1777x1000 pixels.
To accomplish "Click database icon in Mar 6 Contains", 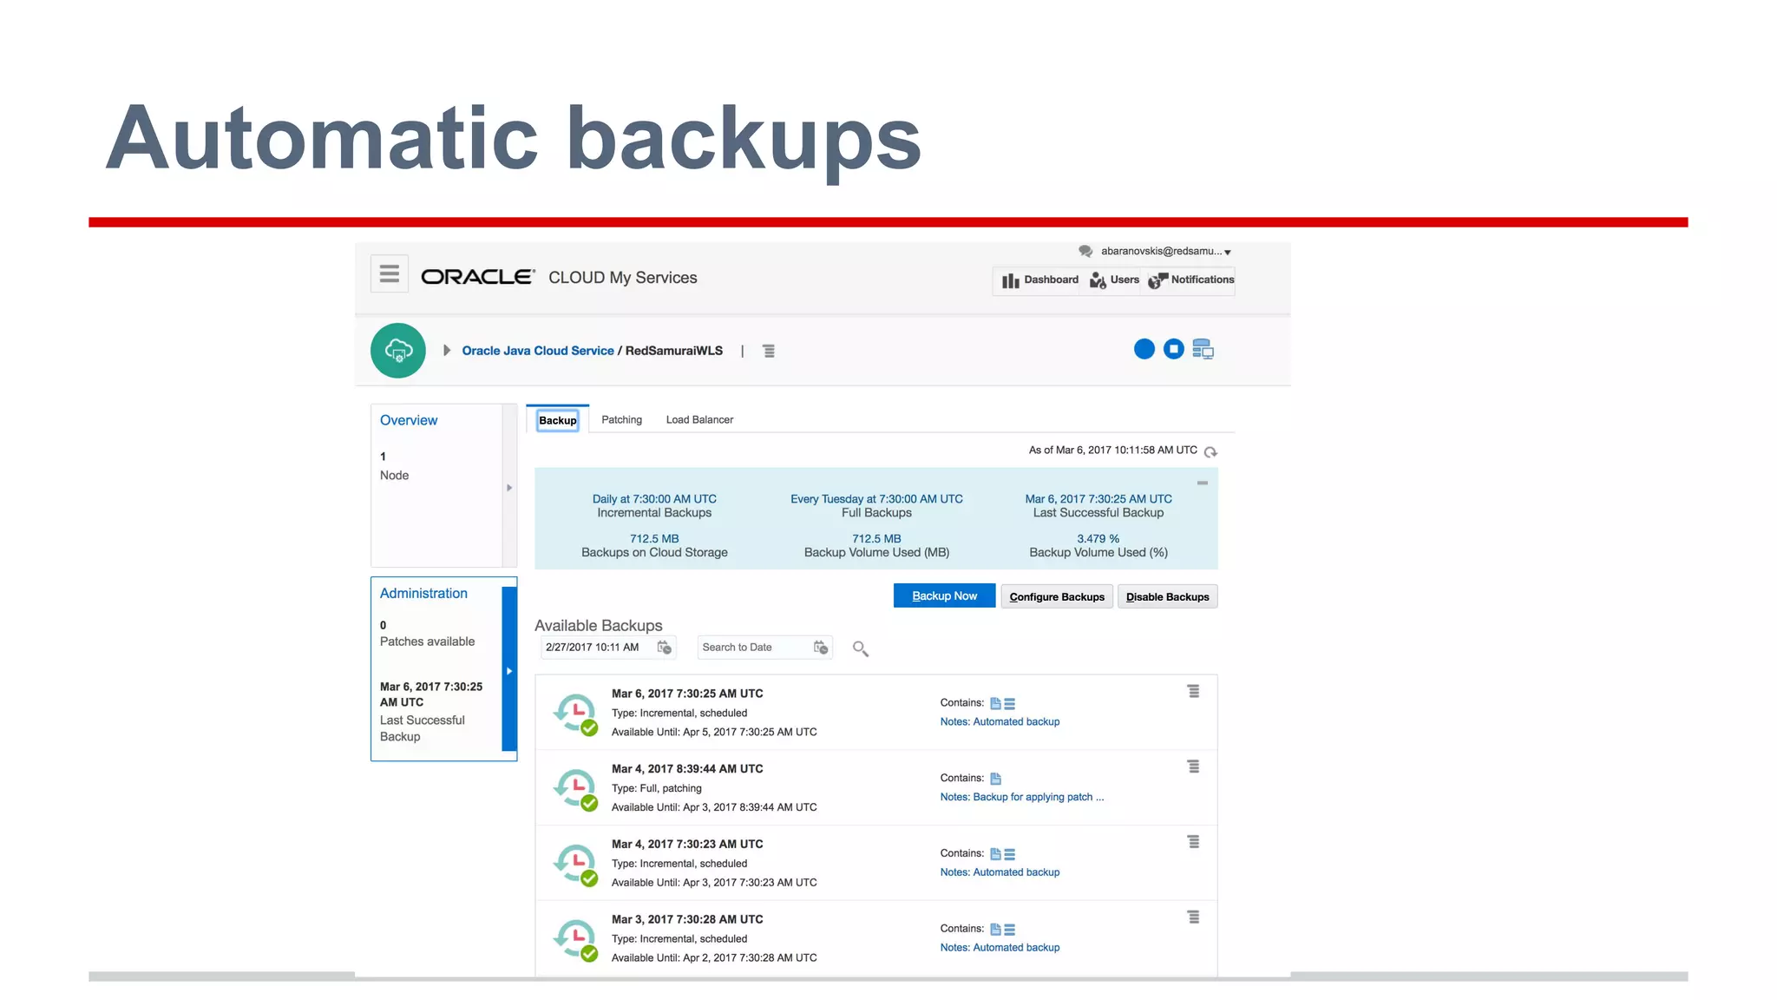I will 1009,704.
